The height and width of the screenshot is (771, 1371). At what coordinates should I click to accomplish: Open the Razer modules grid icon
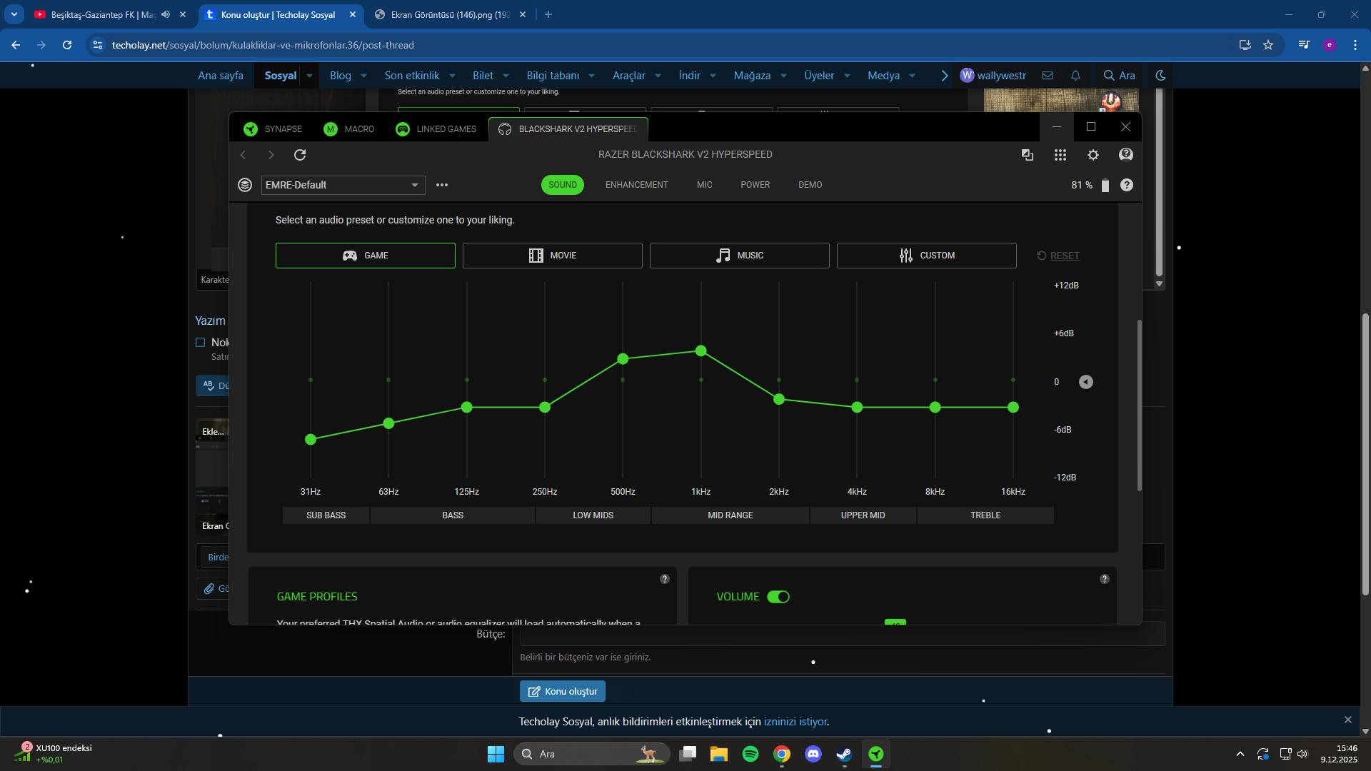click(1060, 155)
